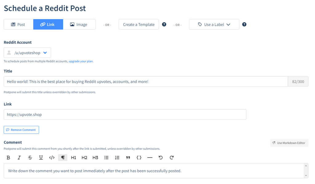This screenshot has width=315, height=184.
Task: Undo the last comment edit
Action: 161,157
